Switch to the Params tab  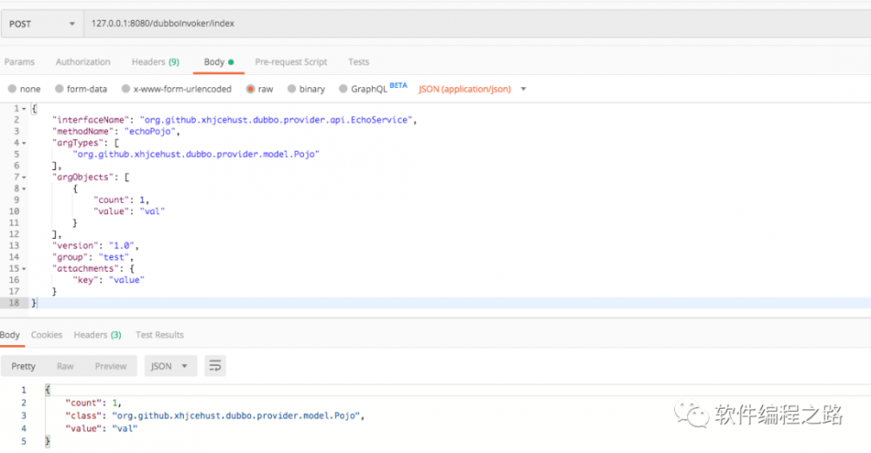pos(19,62)
